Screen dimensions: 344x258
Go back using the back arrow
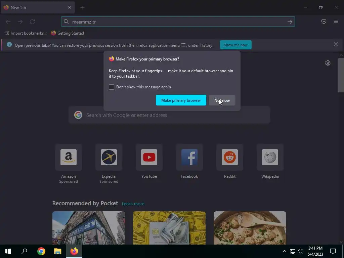8,22
